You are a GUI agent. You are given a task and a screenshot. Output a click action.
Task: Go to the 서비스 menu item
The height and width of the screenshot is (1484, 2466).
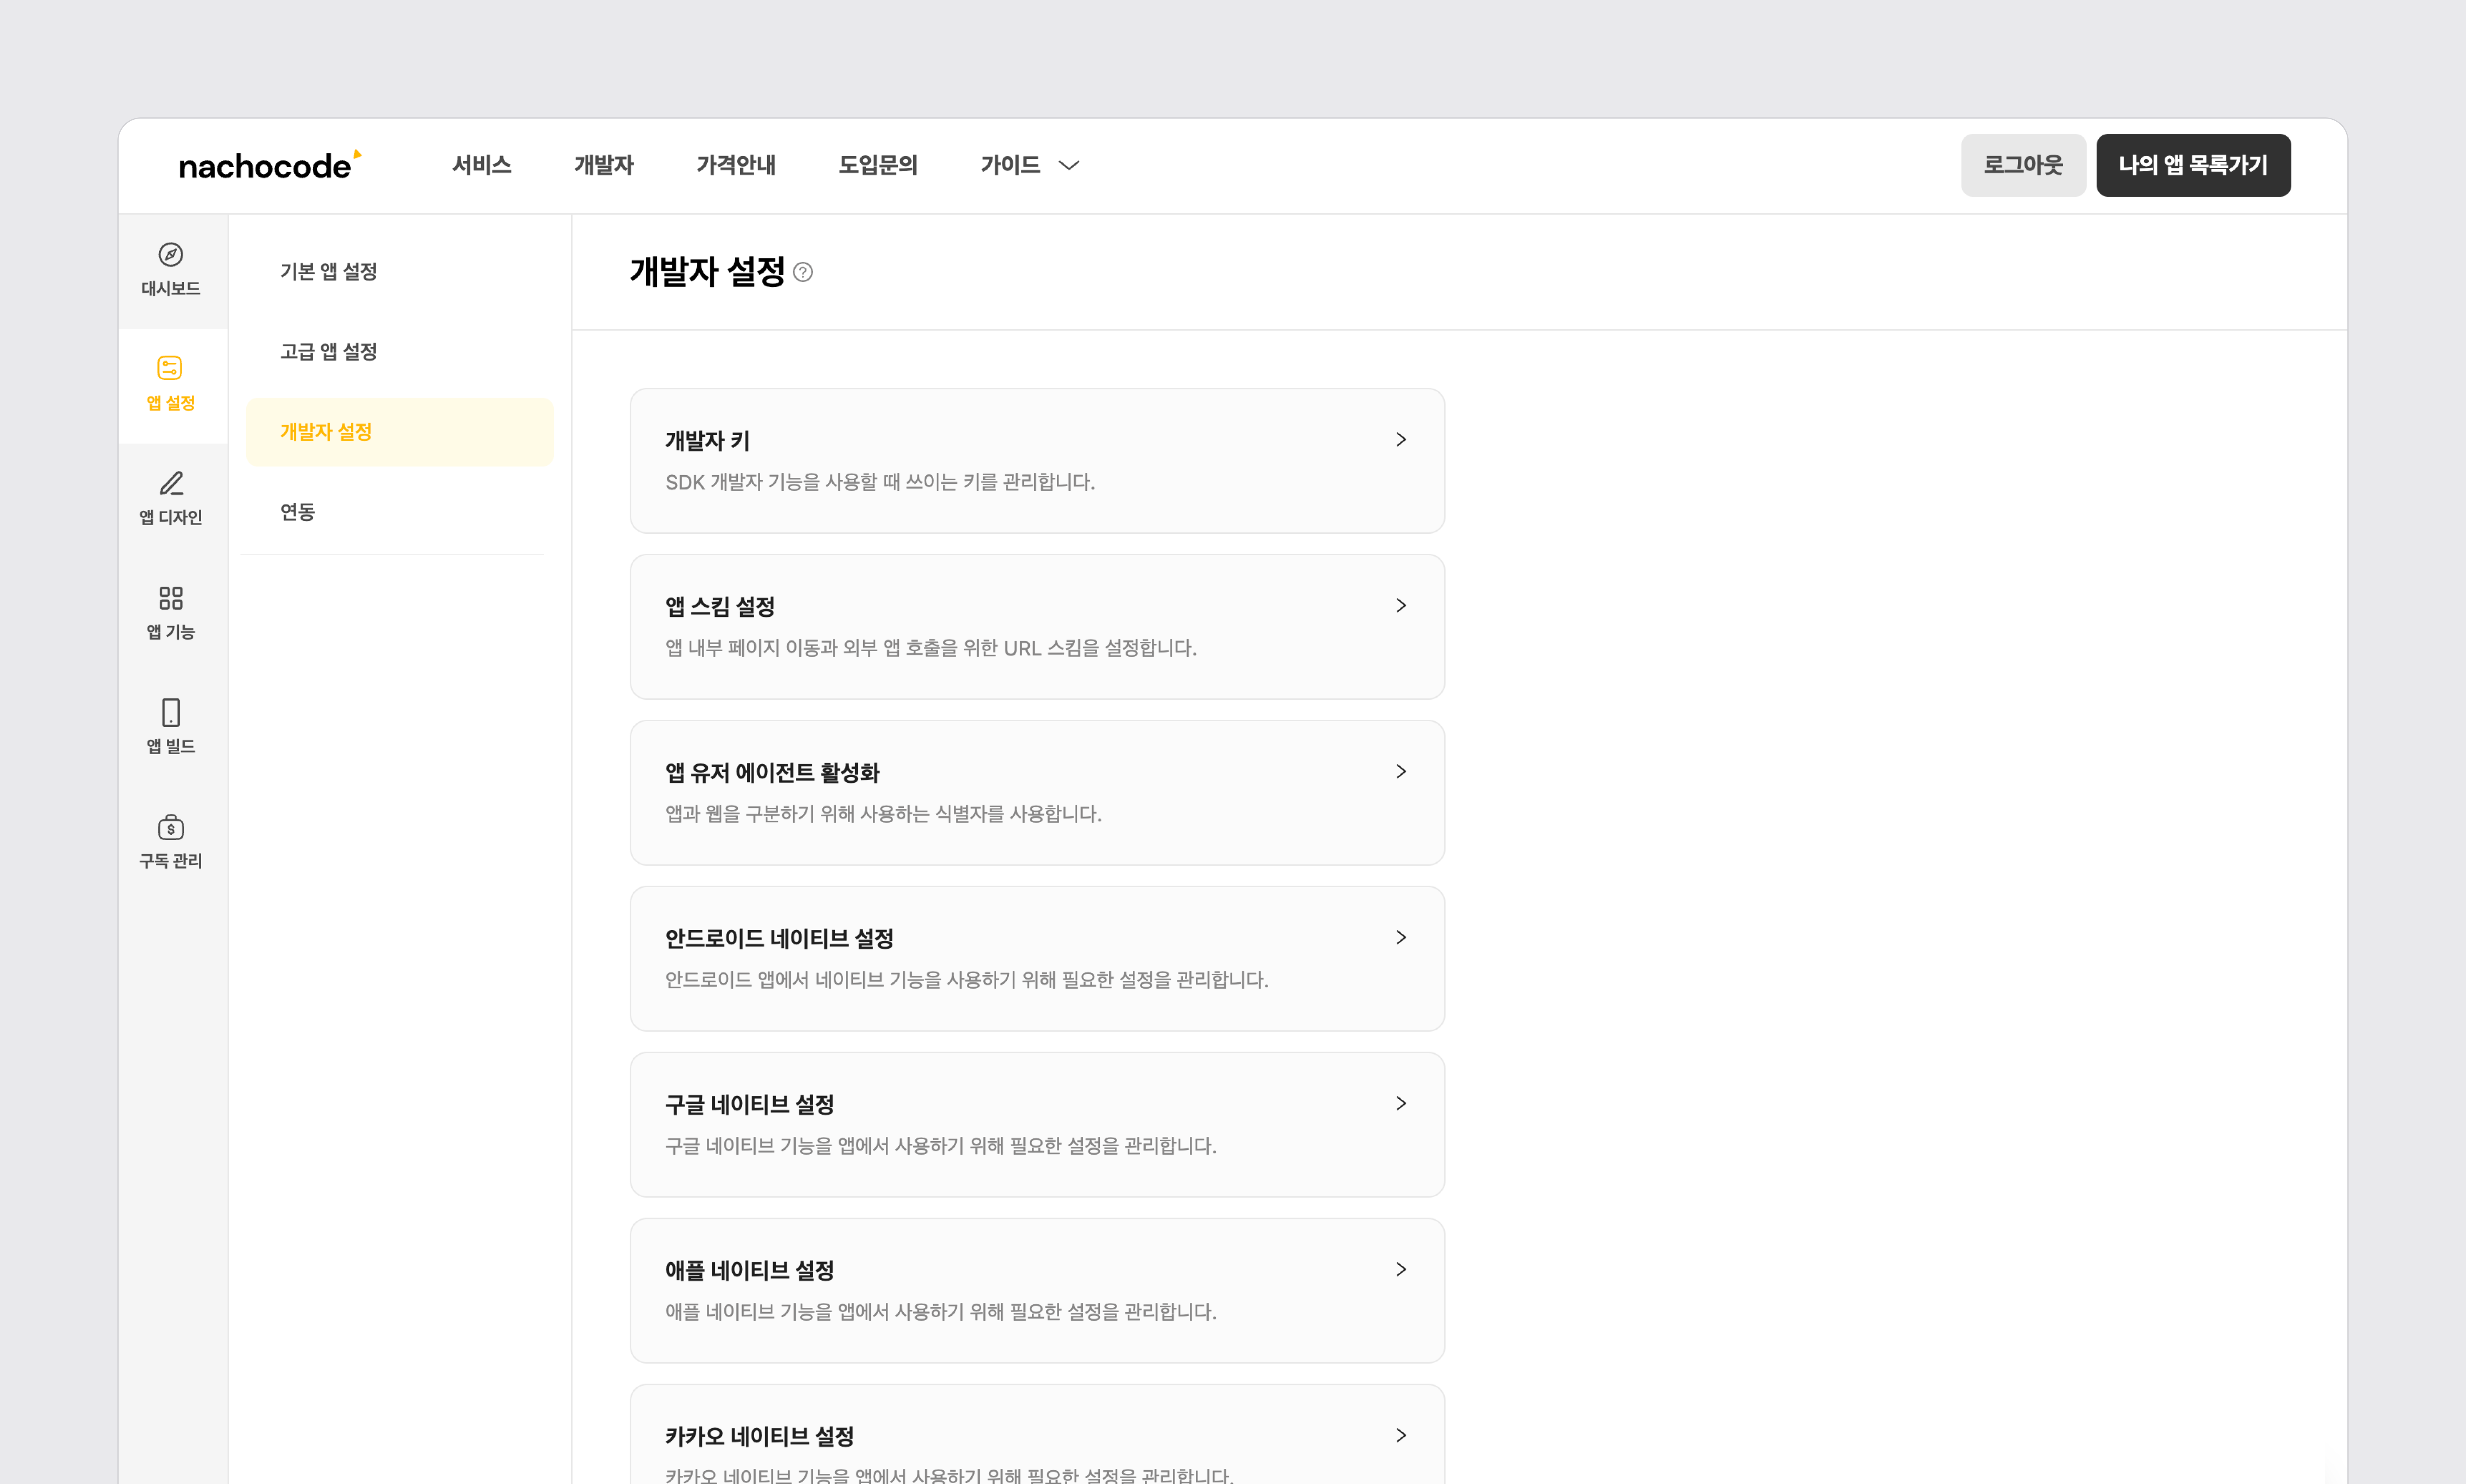pos(482,165)
